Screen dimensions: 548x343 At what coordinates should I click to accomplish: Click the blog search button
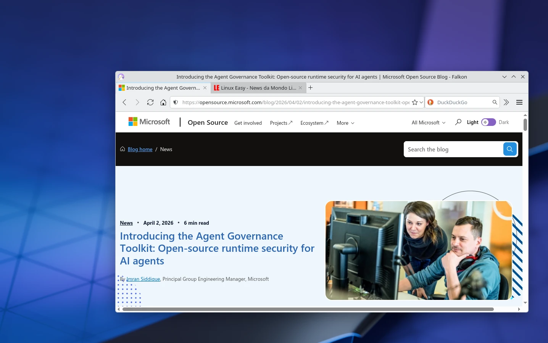click(x=510, y=149)
